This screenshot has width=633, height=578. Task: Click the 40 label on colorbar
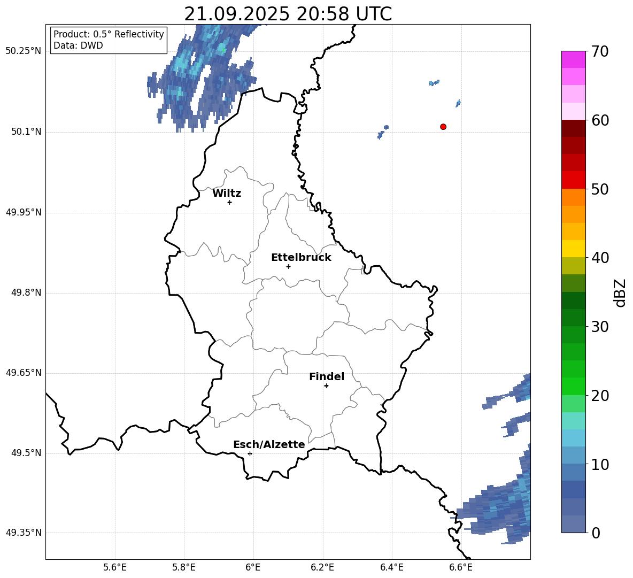click(x=600, y=258)
